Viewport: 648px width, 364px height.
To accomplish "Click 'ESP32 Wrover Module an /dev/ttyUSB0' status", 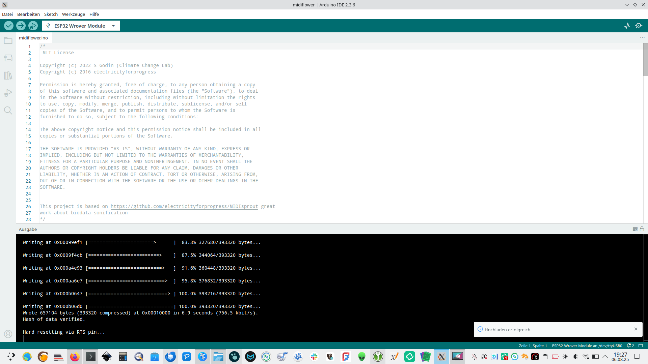I will [587, 346].
